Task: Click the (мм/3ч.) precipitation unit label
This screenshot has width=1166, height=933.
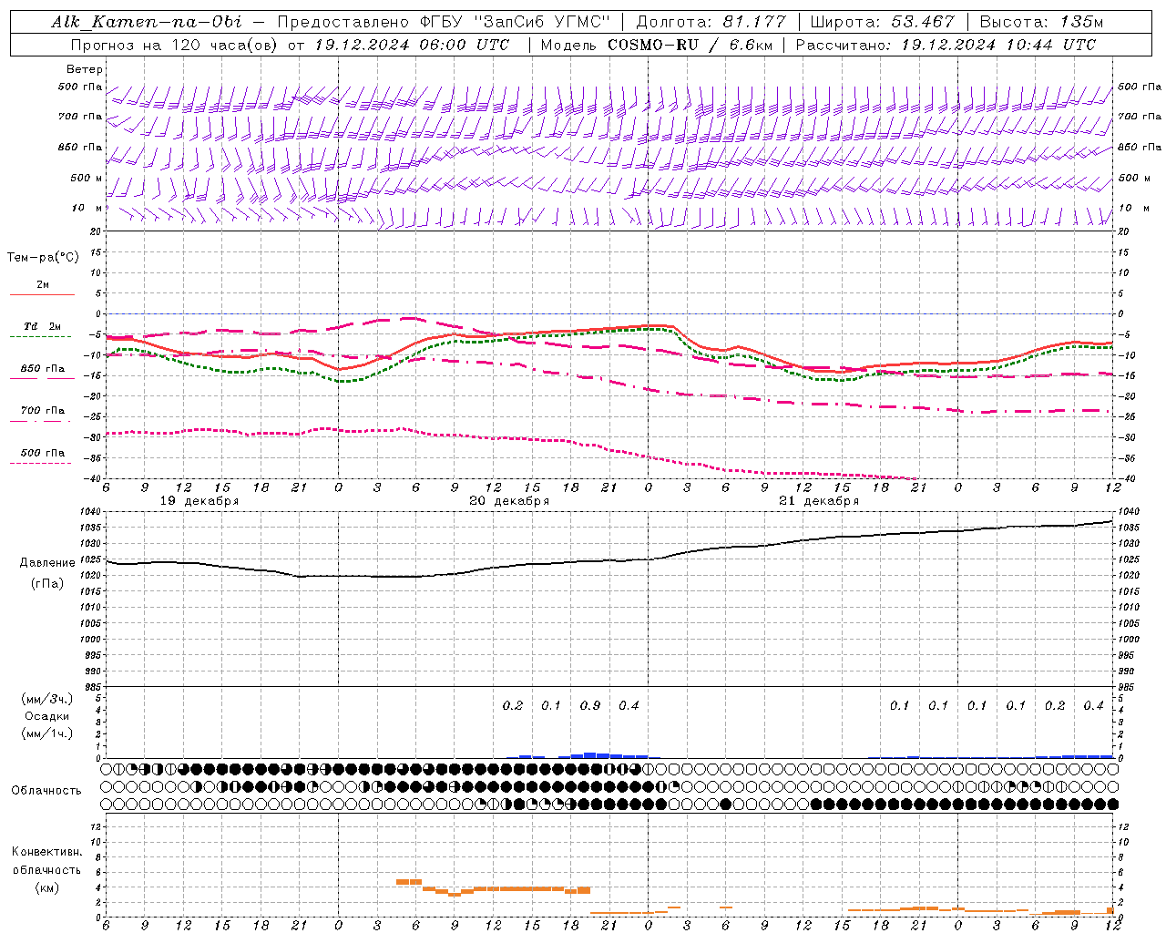Action: point(47,699)
